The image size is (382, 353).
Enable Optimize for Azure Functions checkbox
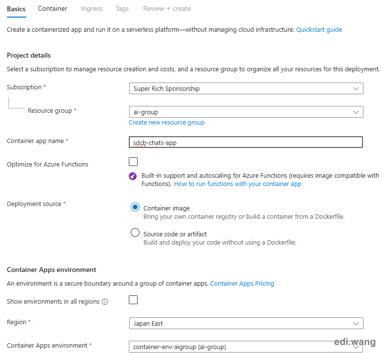[x=133, y=162]
